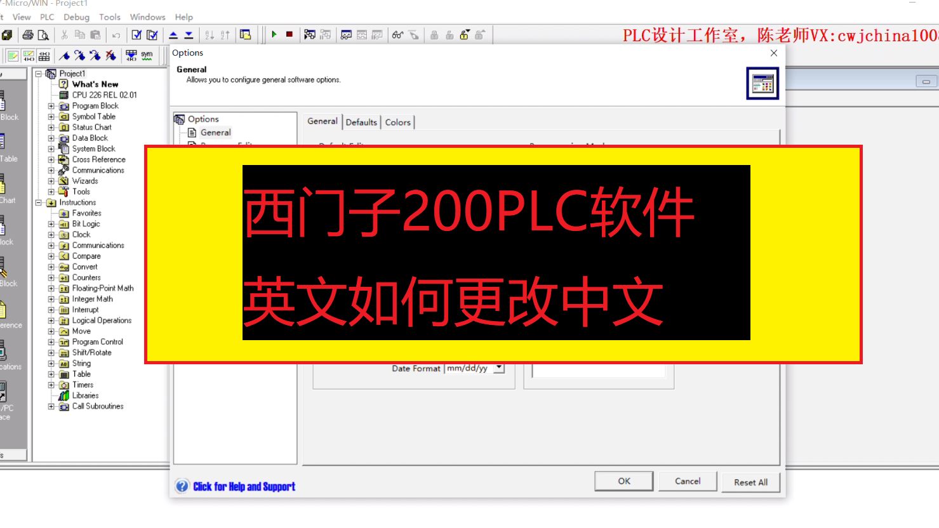Image resolution: width=939 pixels, height=528 pixels.
Task: Click the Upload up-arrow icon
Action: tap(173, 35)
